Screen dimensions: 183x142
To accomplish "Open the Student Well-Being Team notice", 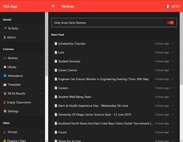I will point(114,97).
